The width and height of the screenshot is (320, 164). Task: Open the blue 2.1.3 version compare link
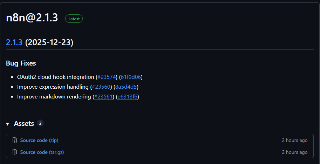click(x=14, y=42)
